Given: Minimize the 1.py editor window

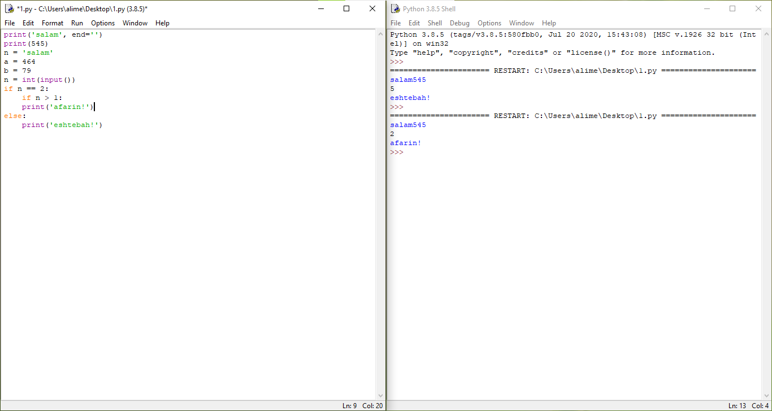Looking at the screenshot, I should click(x=320, y=9).
